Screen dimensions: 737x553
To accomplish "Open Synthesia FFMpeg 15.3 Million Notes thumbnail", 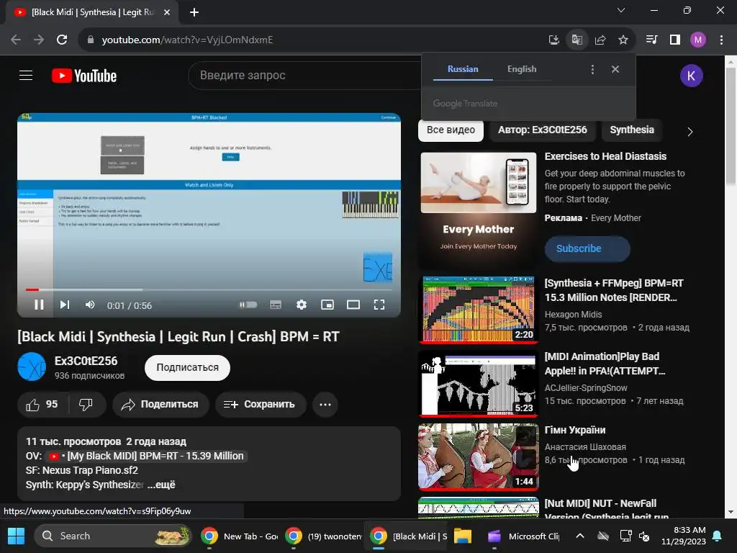I will tap(478, 310).
